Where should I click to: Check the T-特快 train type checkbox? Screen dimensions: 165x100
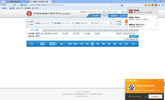click(74, 34)
